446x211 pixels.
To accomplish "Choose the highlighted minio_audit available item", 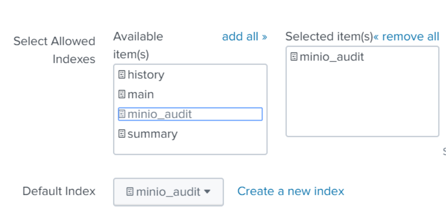I will (x=160, y=114).
